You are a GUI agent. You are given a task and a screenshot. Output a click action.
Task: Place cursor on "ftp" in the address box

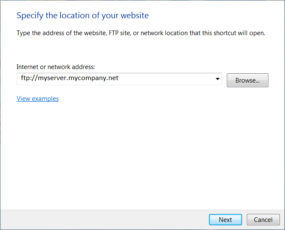tap(26, 78)
